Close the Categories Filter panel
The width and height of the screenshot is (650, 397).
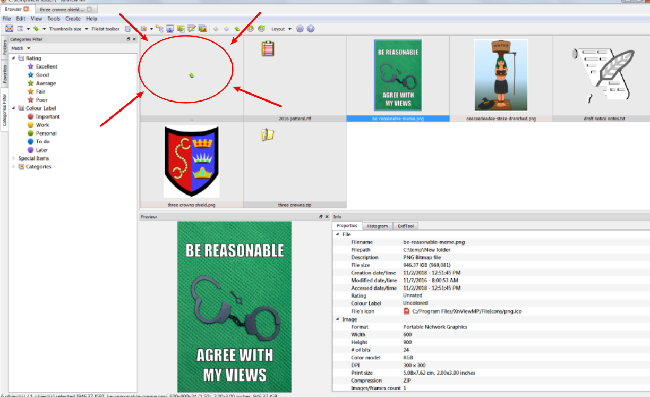[134, 39]
